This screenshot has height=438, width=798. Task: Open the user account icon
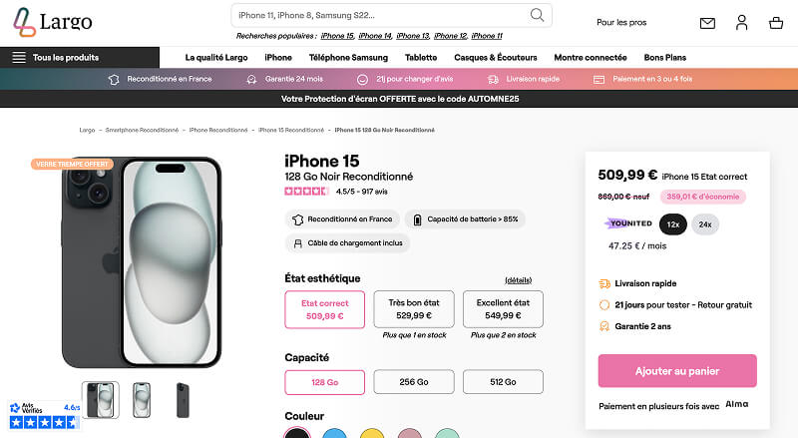(x=741, y=23)
